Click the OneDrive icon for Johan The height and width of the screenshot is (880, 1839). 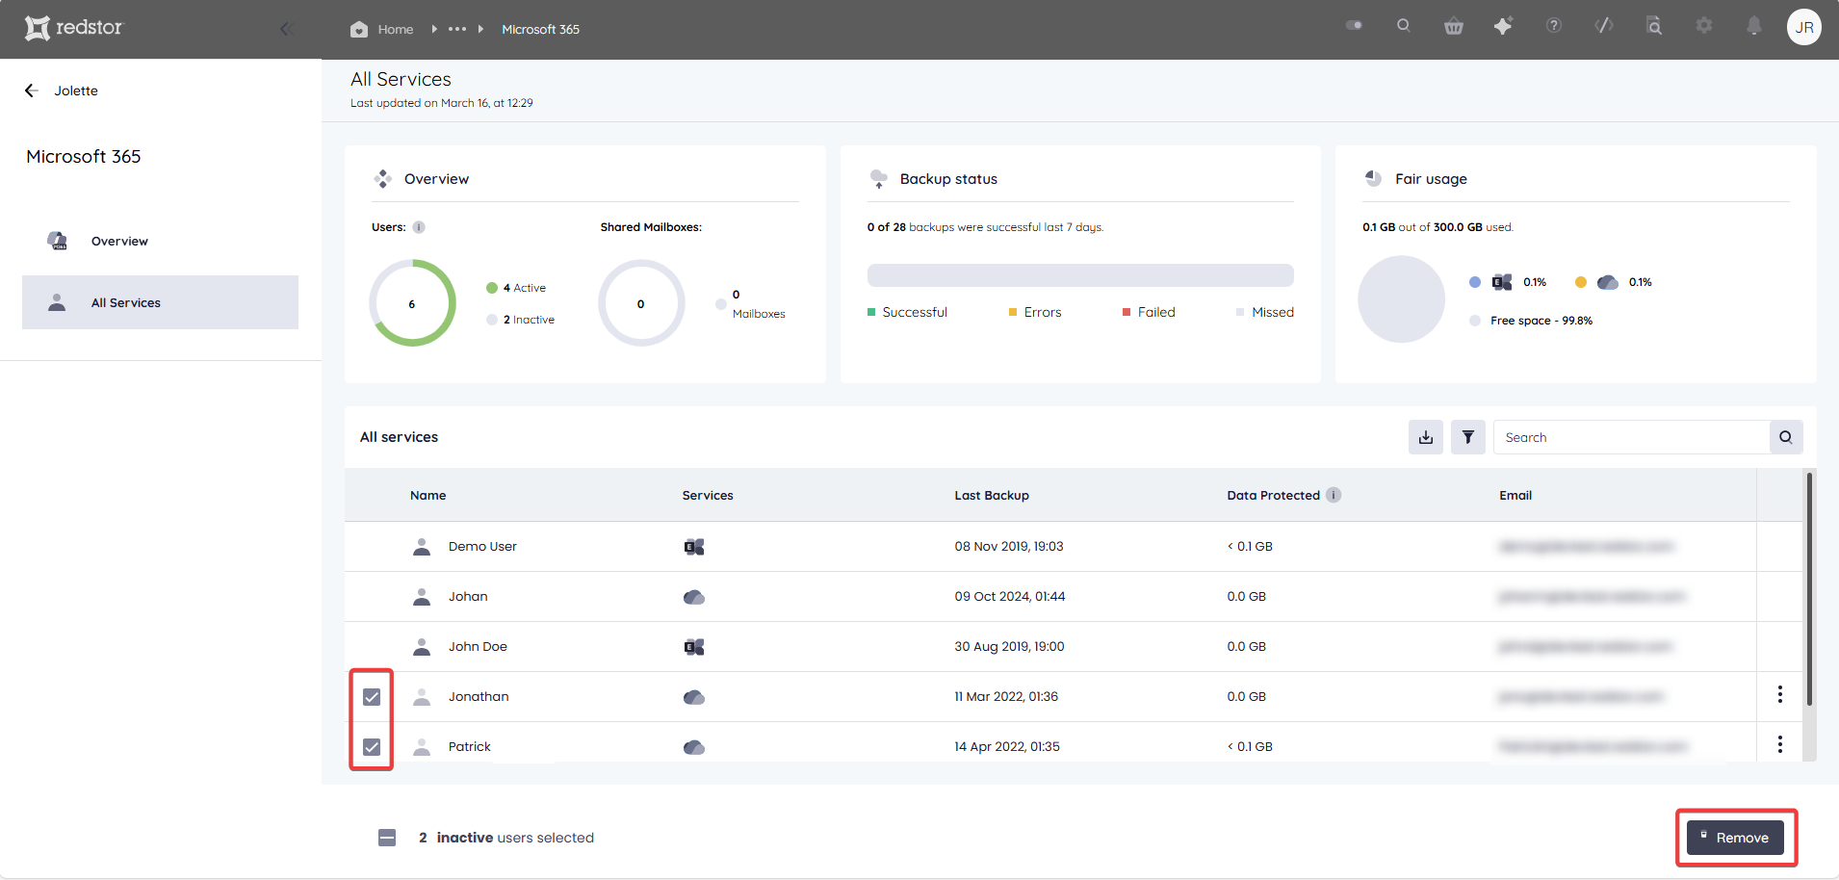694,597
